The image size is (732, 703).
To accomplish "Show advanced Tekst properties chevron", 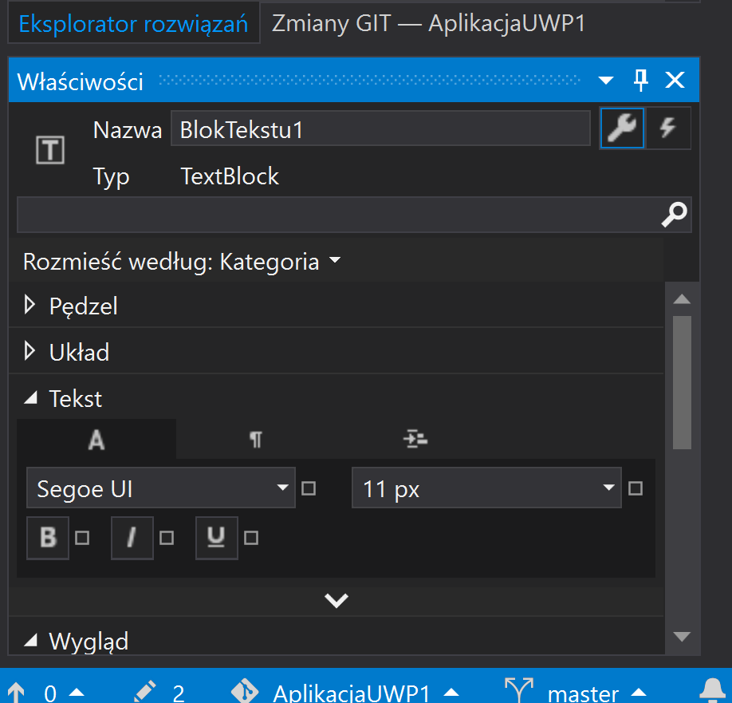I will [x=336, y=600].
